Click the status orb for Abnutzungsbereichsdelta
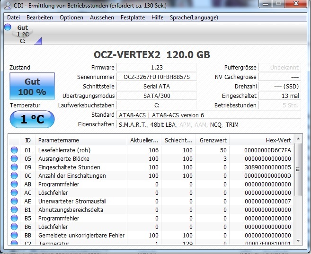Screen dimensions: 311x254 (x=14, y=210)
